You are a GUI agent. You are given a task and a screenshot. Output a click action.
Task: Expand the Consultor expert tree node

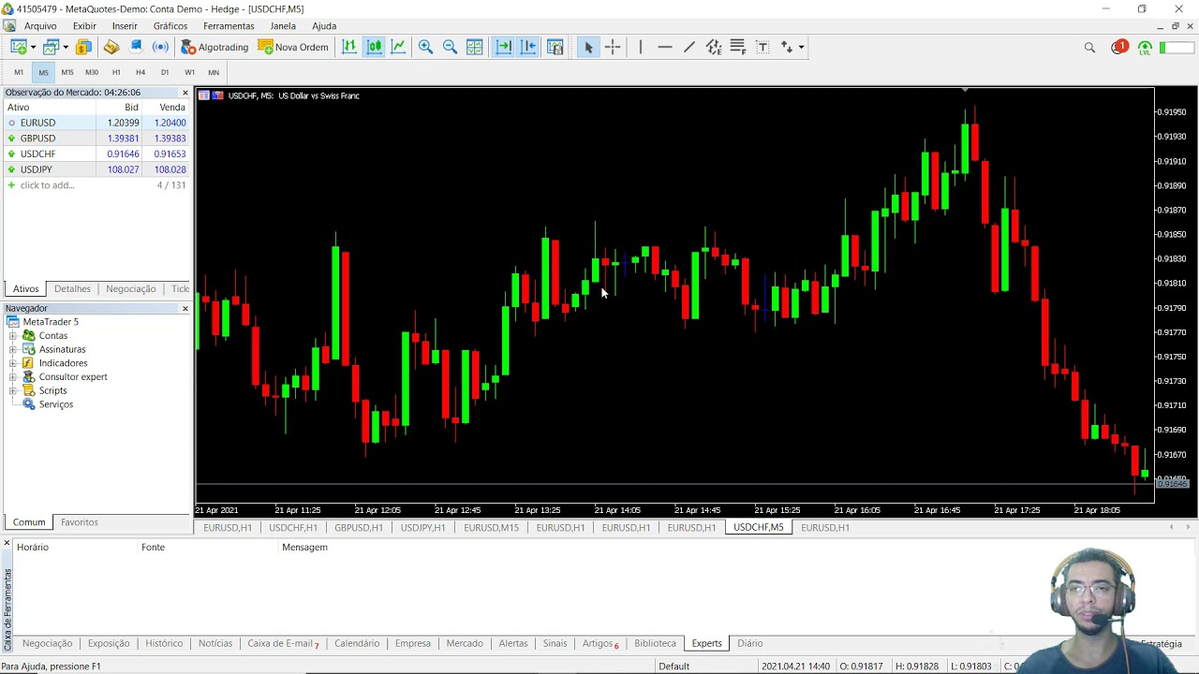click(13, 376)
